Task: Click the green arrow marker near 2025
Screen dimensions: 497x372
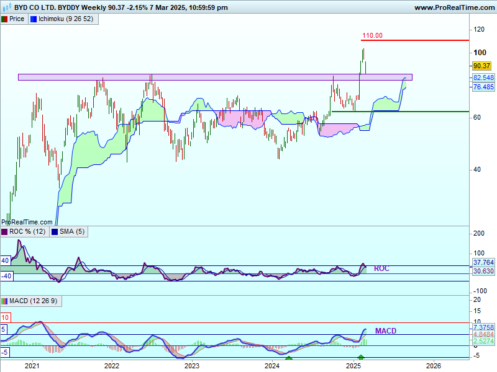Action: click(362, 358)
